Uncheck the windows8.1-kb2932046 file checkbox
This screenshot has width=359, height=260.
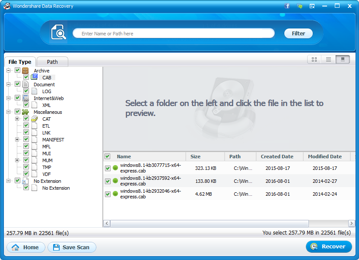pyautogui.click(x=108, y=194)
